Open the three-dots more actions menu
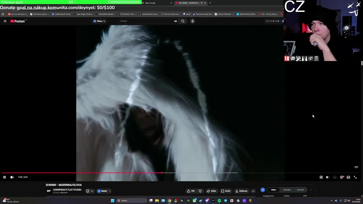Screen dimensions: 363x204 (x=253, y=191)
